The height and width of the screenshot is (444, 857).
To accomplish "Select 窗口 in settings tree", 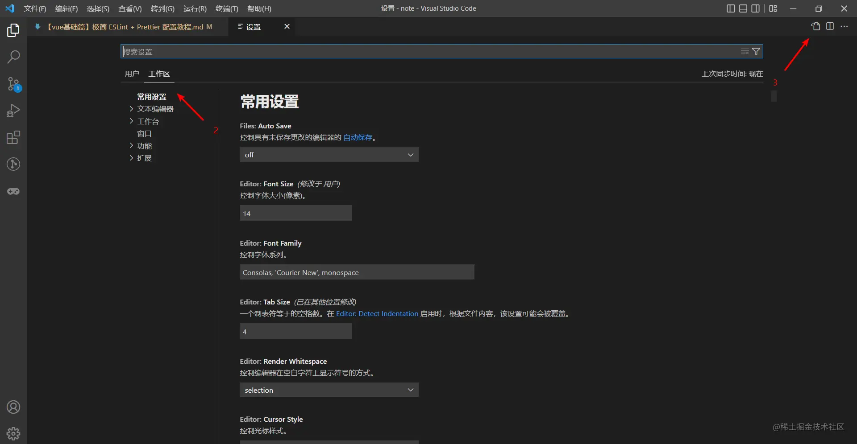I will (144, 133).
